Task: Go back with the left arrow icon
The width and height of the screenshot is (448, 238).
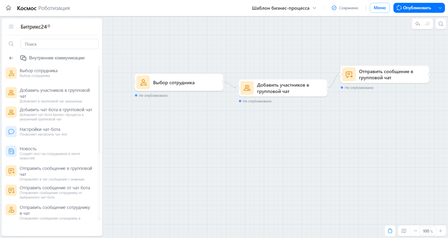Action: (x=11, y=58)
